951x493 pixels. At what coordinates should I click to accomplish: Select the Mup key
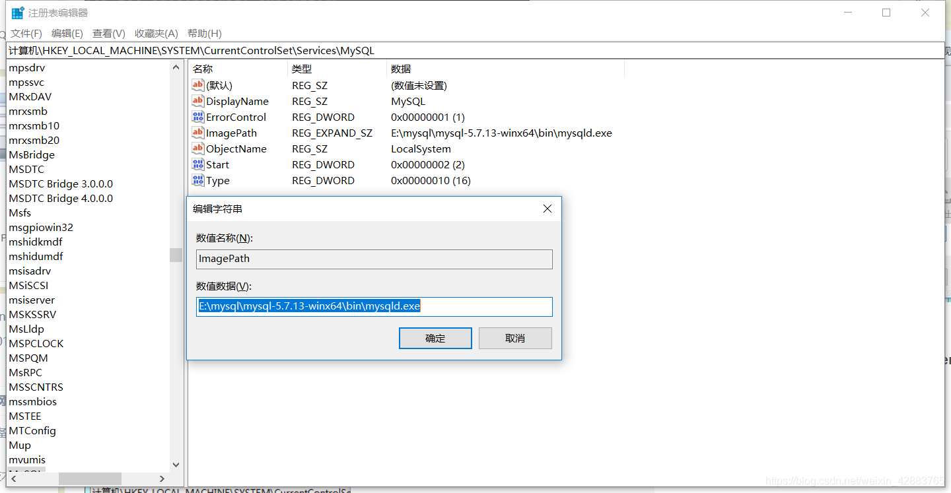[x=20, y=445]
